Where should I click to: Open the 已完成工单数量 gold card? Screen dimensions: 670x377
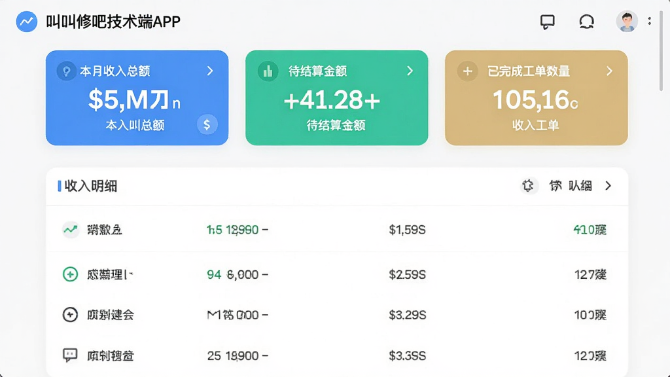[537, 98]
